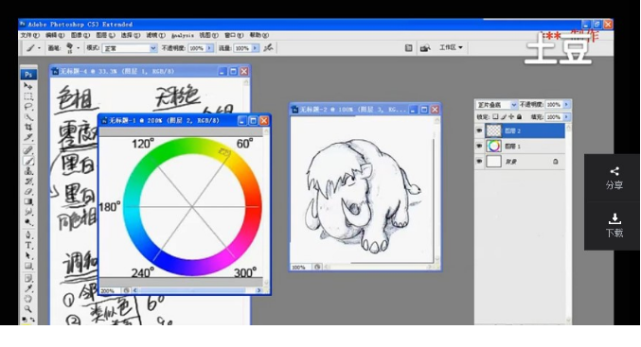Select the Pen tool
Image resolution: width=641 pixels, height=347 pixels.
(27, 234)
